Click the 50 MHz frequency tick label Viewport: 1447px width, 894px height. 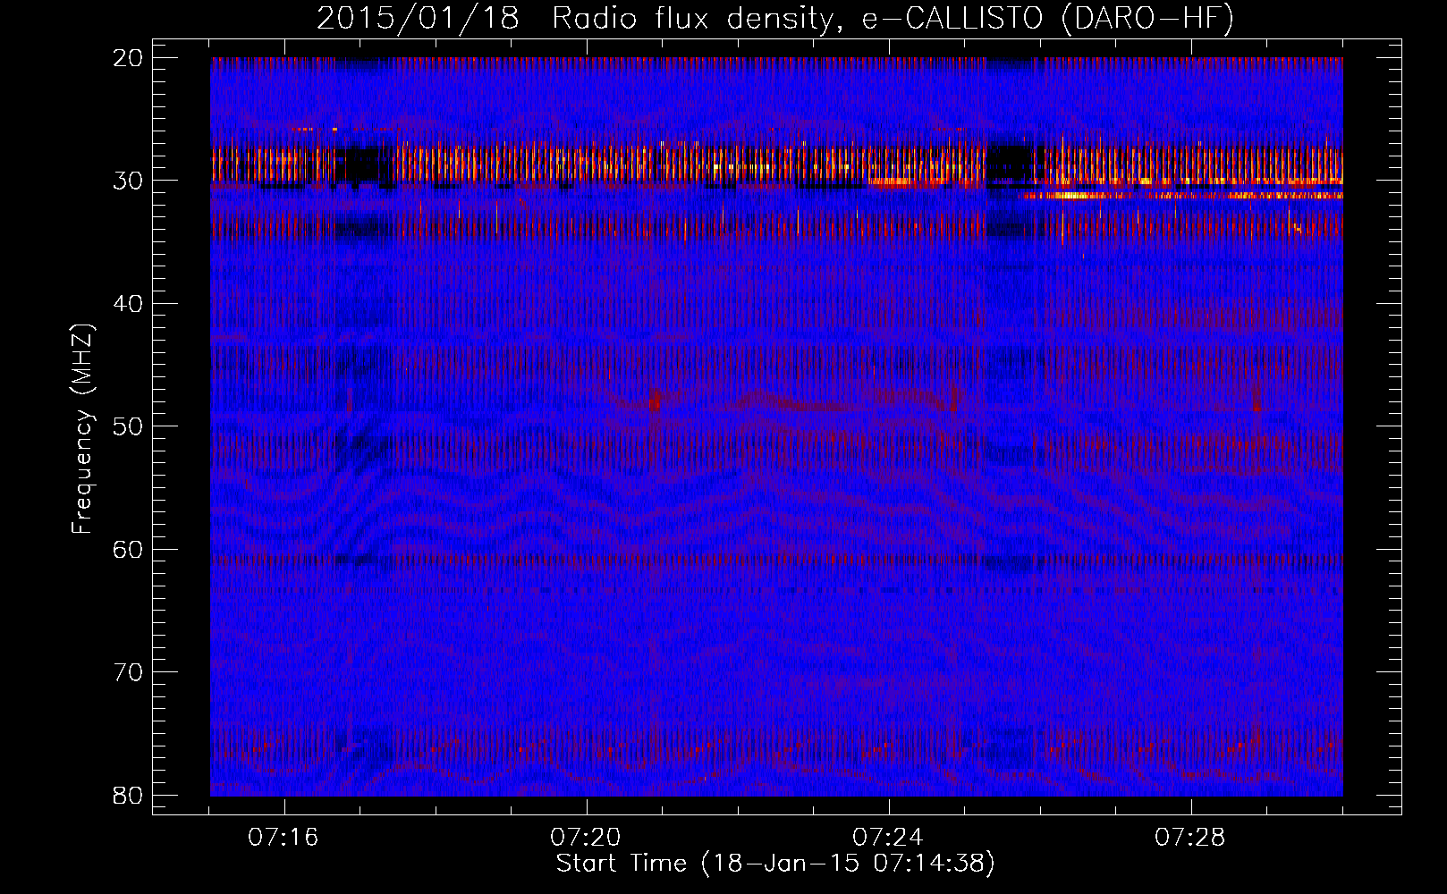129,426
